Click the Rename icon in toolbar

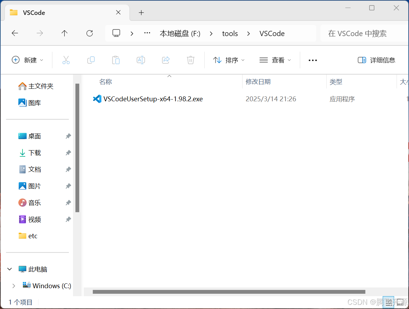[140, 60]
